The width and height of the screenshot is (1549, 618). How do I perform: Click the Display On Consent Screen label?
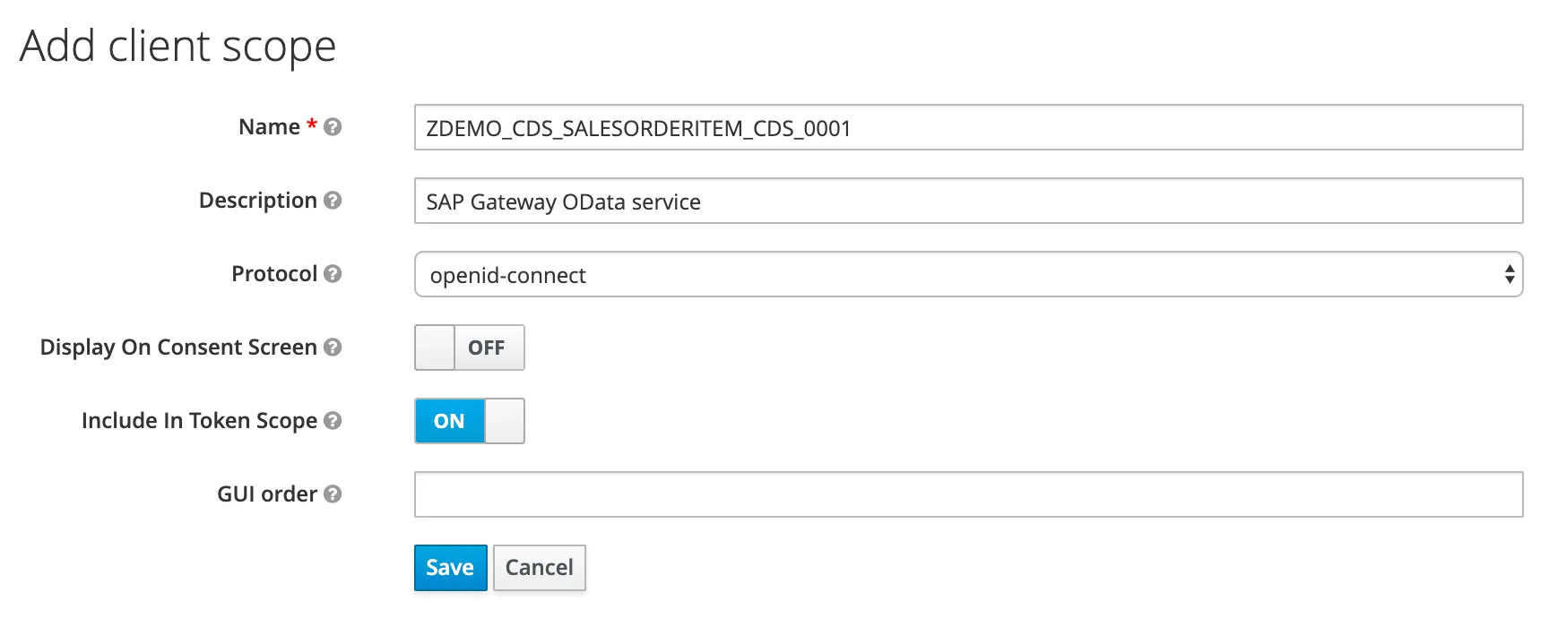178,348
